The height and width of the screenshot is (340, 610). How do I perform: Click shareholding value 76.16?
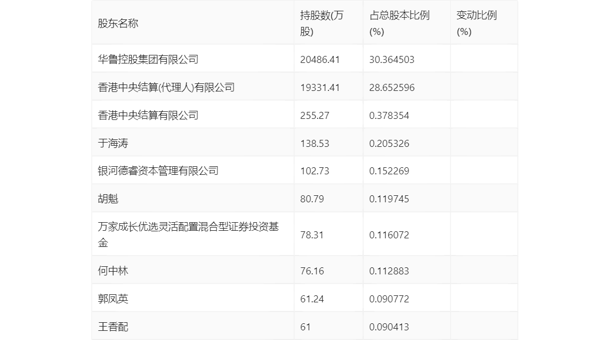tap(312, 271)
